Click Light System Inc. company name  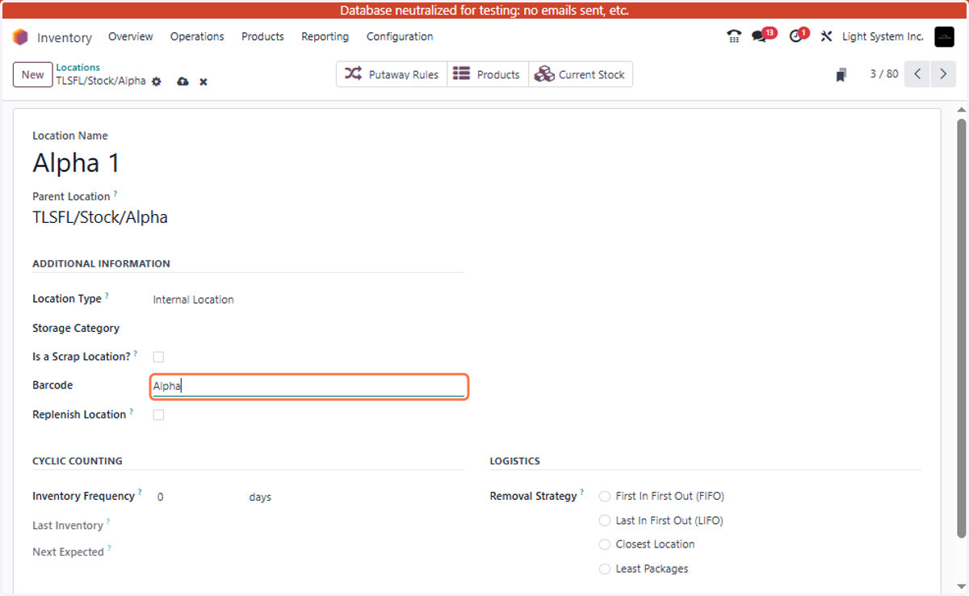point(883,36)
